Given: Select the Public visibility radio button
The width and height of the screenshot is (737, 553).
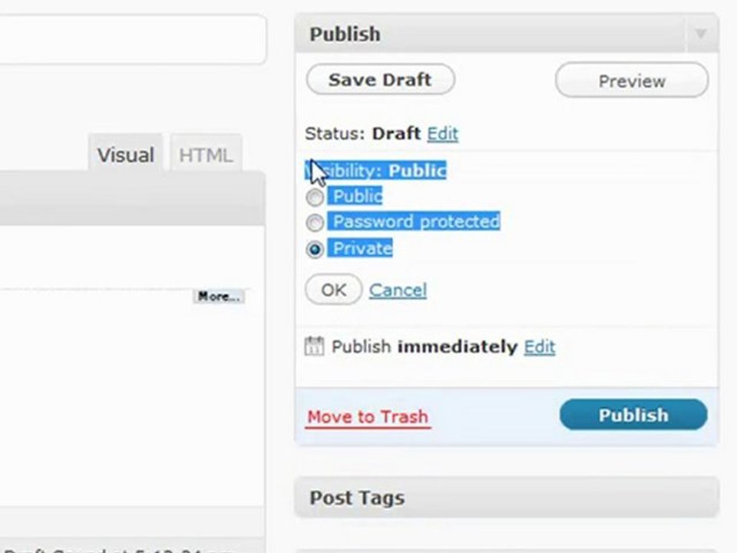Looking at the screenshot, I should [315, 197].
